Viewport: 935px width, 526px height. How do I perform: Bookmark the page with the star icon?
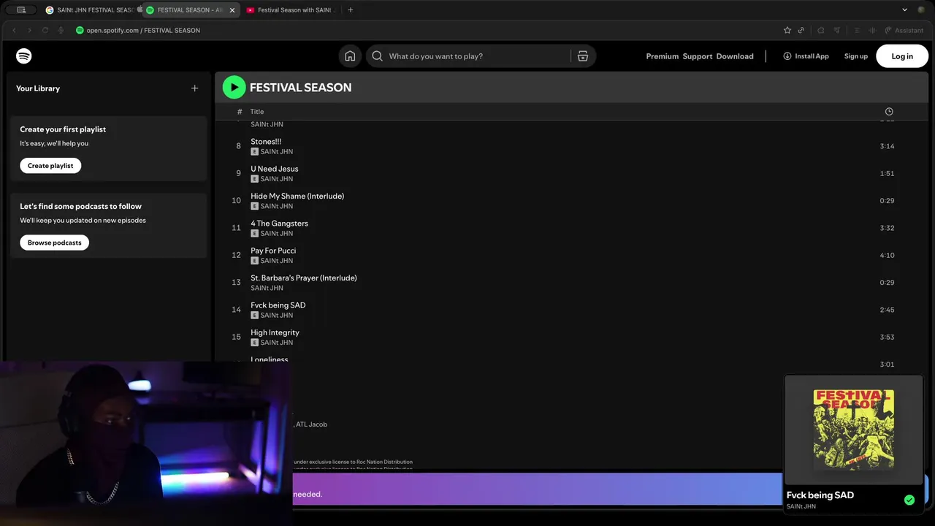[787, 31]
